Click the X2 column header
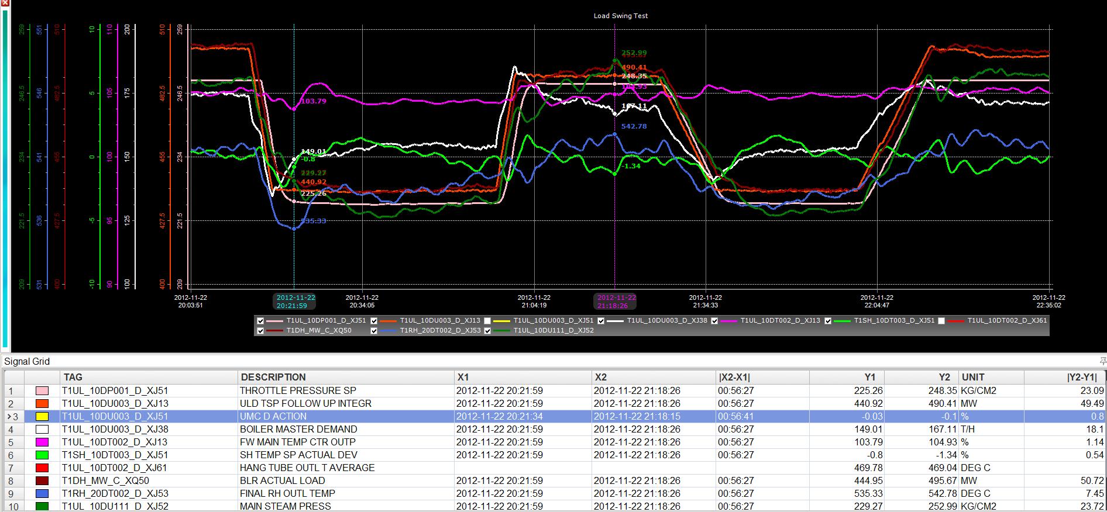The width and height of the screenshot is (1107, 512). point(654,377)
